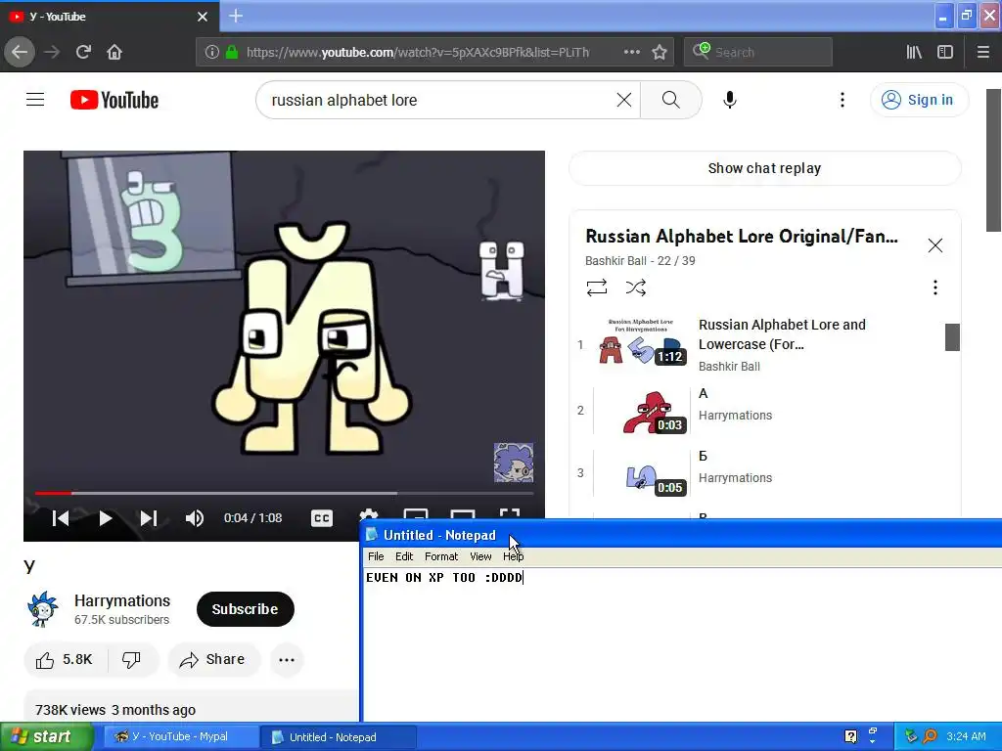The image size is (1002, 751).
Task: Click the orange magnifier tray icon
Action: click(x=930, y=736)
